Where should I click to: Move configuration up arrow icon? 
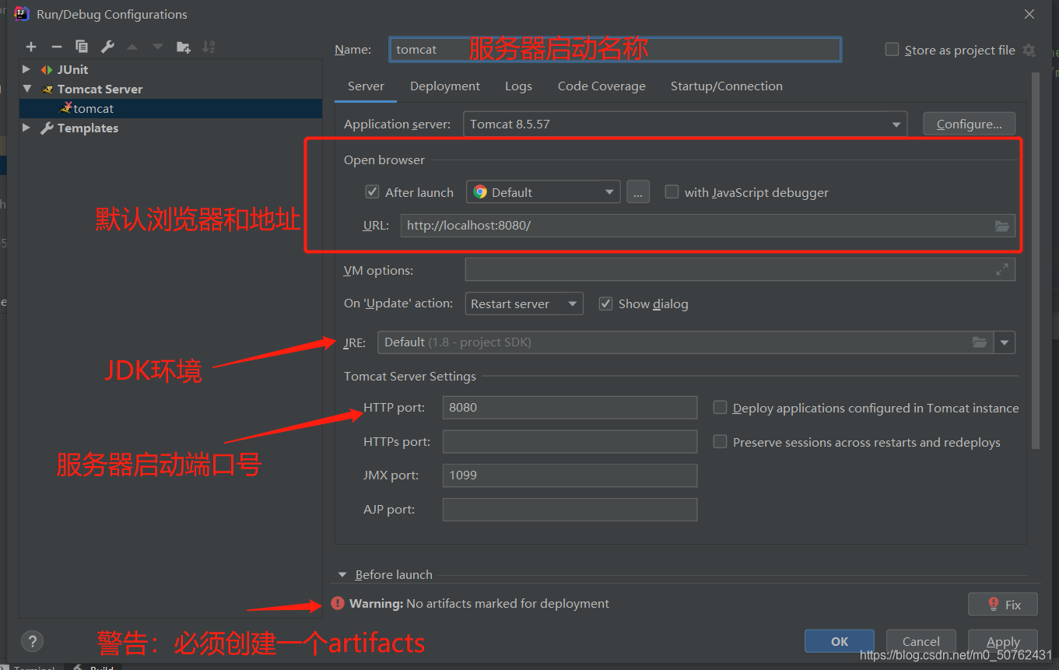132,47
